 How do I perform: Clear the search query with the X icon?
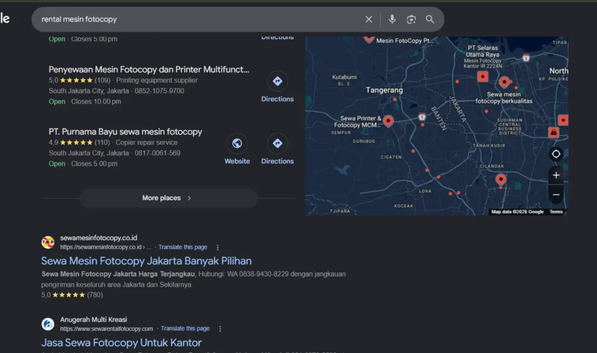point(368,19)
